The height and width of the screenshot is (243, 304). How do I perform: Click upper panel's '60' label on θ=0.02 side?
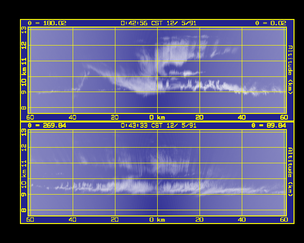pyautogui.click(x=284, y=117)
